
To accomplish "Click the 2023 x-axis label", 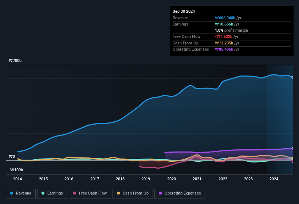I will click(x=248, y=179).
